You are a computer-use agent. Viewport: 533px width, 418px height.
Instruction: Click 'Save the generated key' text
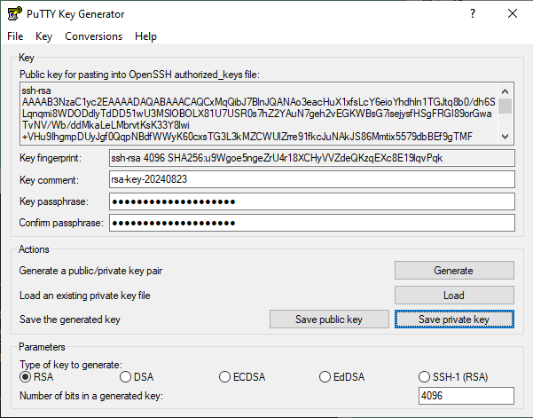point(70,319)
